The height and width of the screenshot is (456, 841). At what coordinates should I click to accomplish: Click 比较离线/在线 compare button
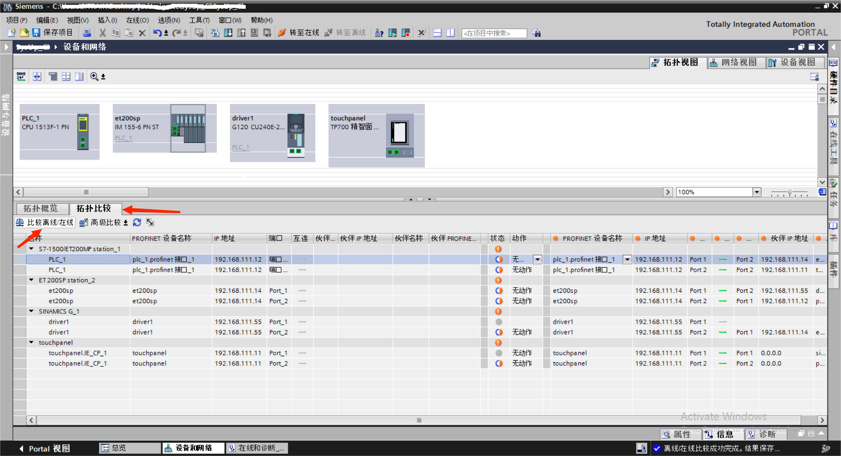click(x=45, y=222)
